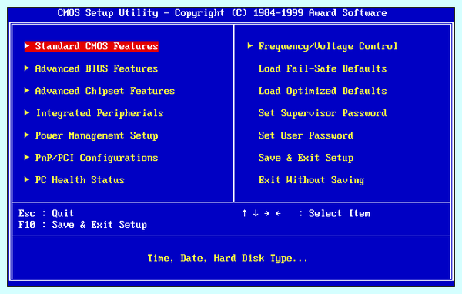This screenshot has height=294, width=462.
Task: Open Power Management Setup
Action: point(96,135)
